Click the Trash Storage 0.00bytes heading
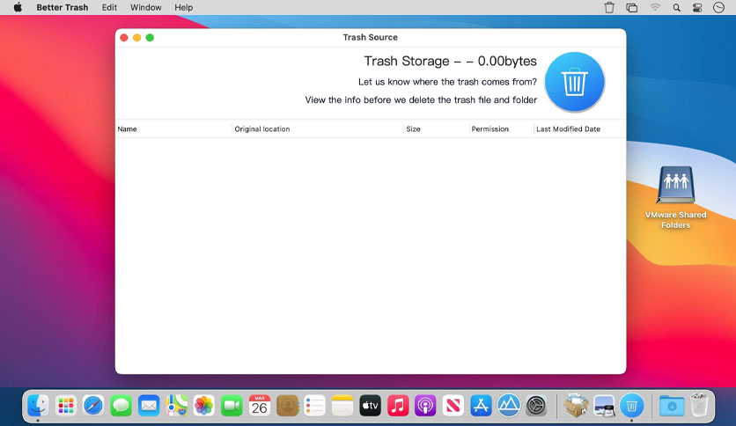The width and height of the screenshot is (736, 426). [450, 62]
